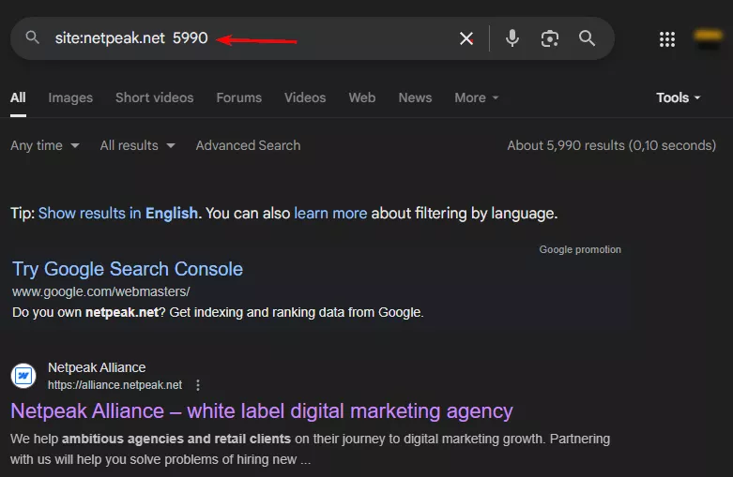This screenshot has height=477, width=733.
Task: Select the All tab
Action: (18, 97)
